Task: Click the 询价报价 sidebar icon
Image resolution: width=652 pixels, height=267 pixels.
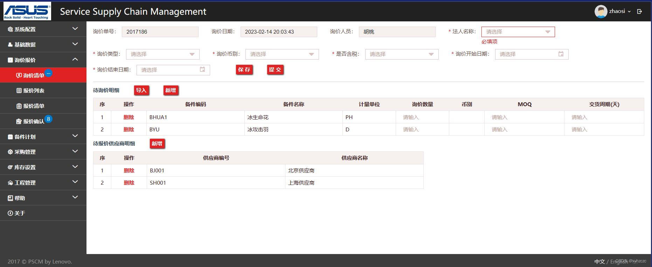Action: [x=10, y=60]
